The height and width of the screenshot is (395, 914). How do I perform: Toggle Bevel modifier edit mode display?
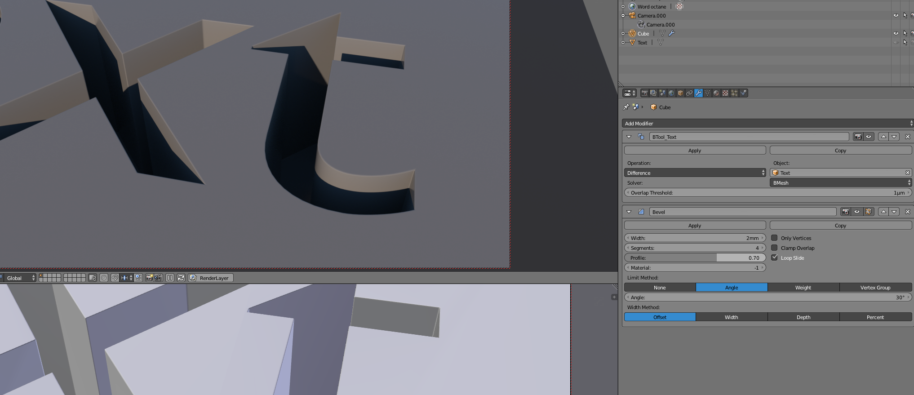click(868, 212)
